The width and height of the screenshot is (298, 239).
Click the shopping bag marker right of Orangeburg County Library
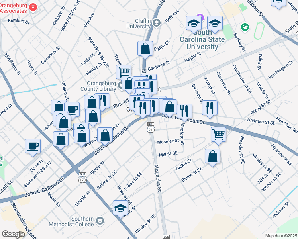[x=128, y=84]
